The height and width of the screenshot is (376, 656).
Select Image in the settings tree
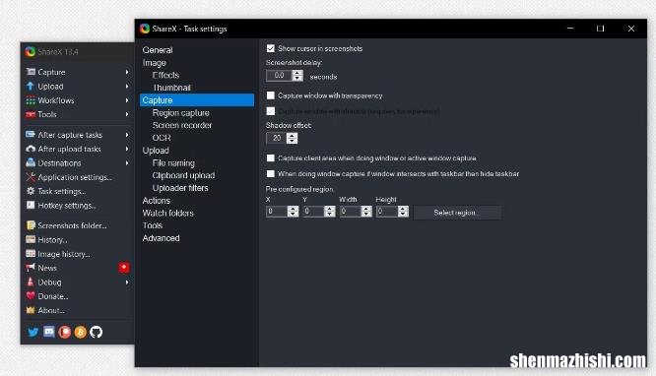[x=154, y=63]
